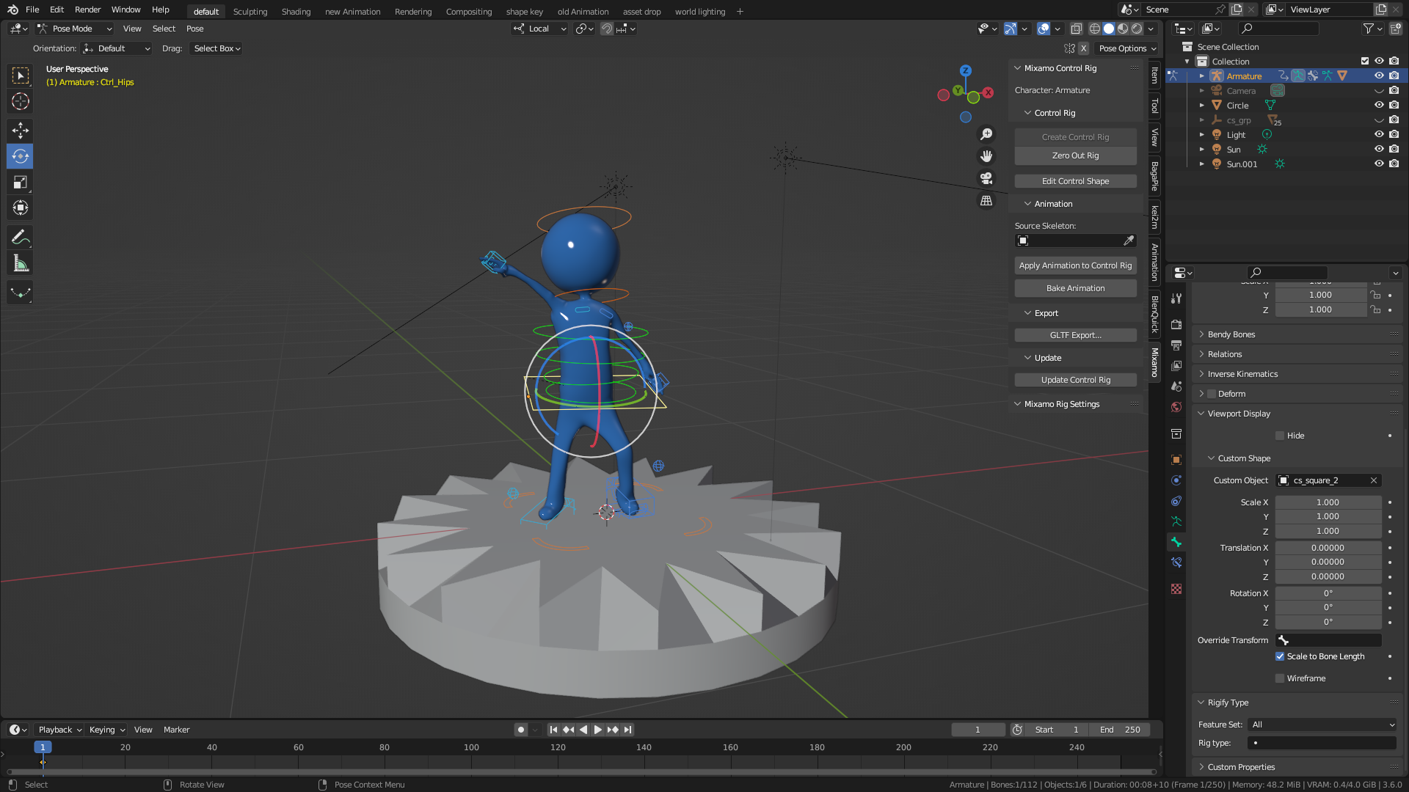
Task: Select the Measure tool
Action: [20, 262]
